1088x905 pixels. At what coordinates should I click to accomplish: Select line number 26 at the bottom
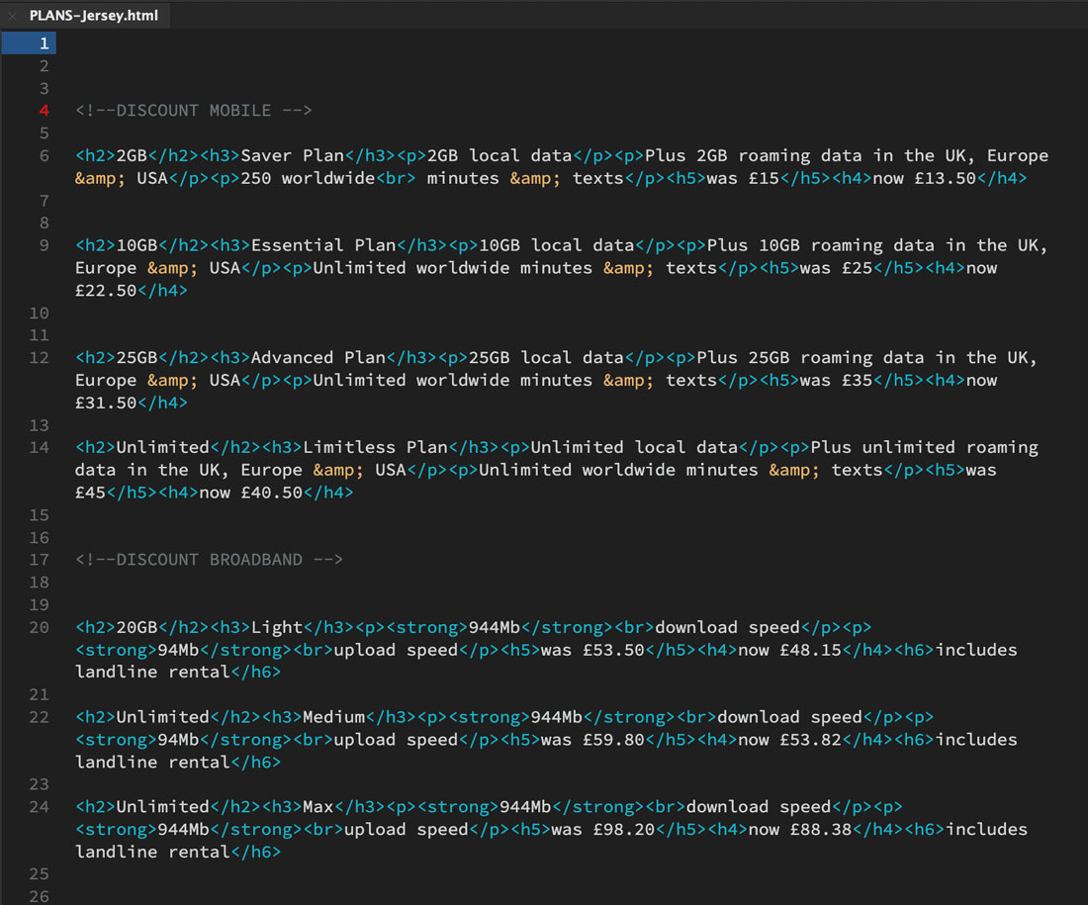click(x=40, y=896)
